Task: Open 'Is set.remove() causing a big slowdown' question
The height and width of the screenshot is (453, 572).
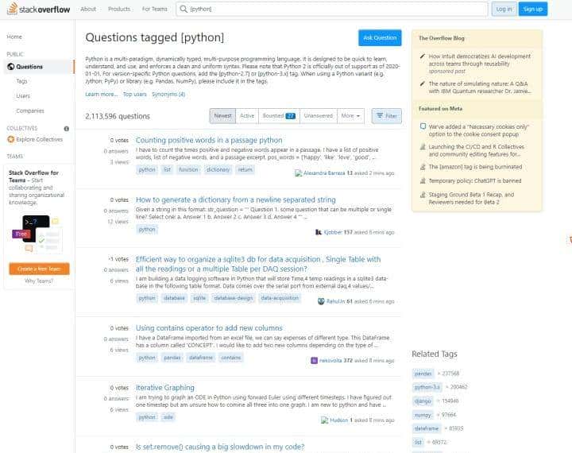Action: (220, 447)
